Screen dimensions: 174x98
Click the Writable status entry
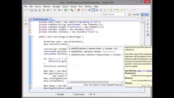click(60, 94)
